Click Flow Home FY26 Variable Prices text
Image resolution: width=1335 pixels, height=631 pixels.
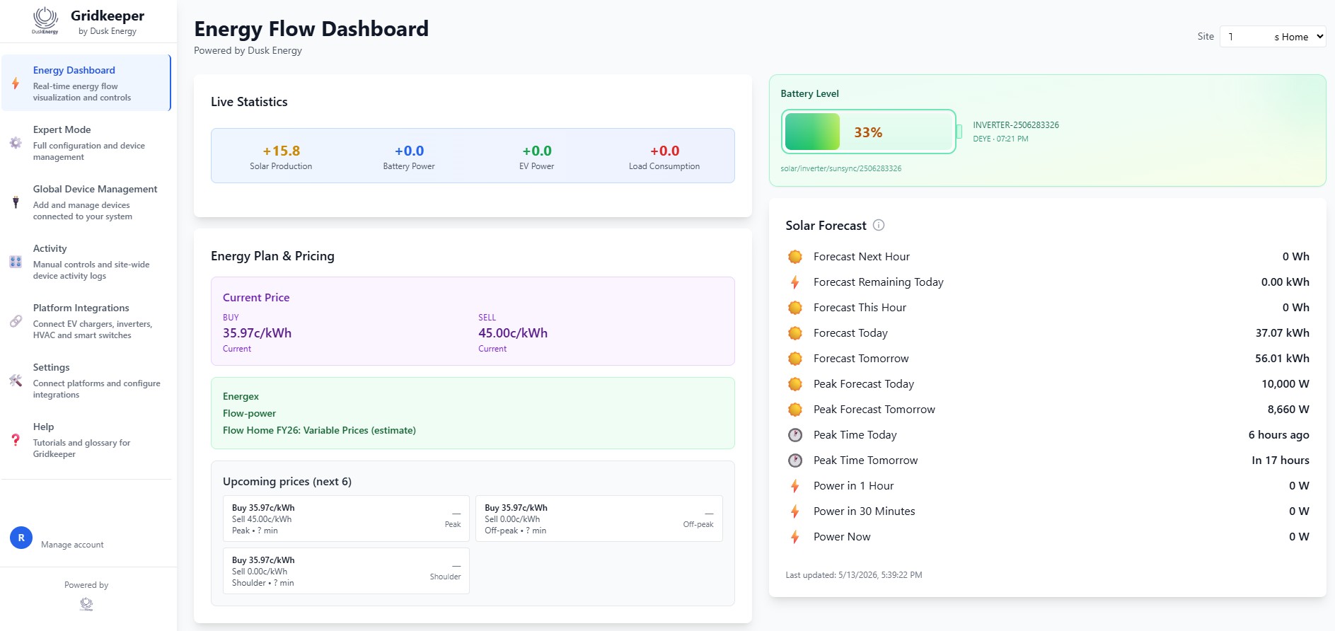tap(319, 430)
